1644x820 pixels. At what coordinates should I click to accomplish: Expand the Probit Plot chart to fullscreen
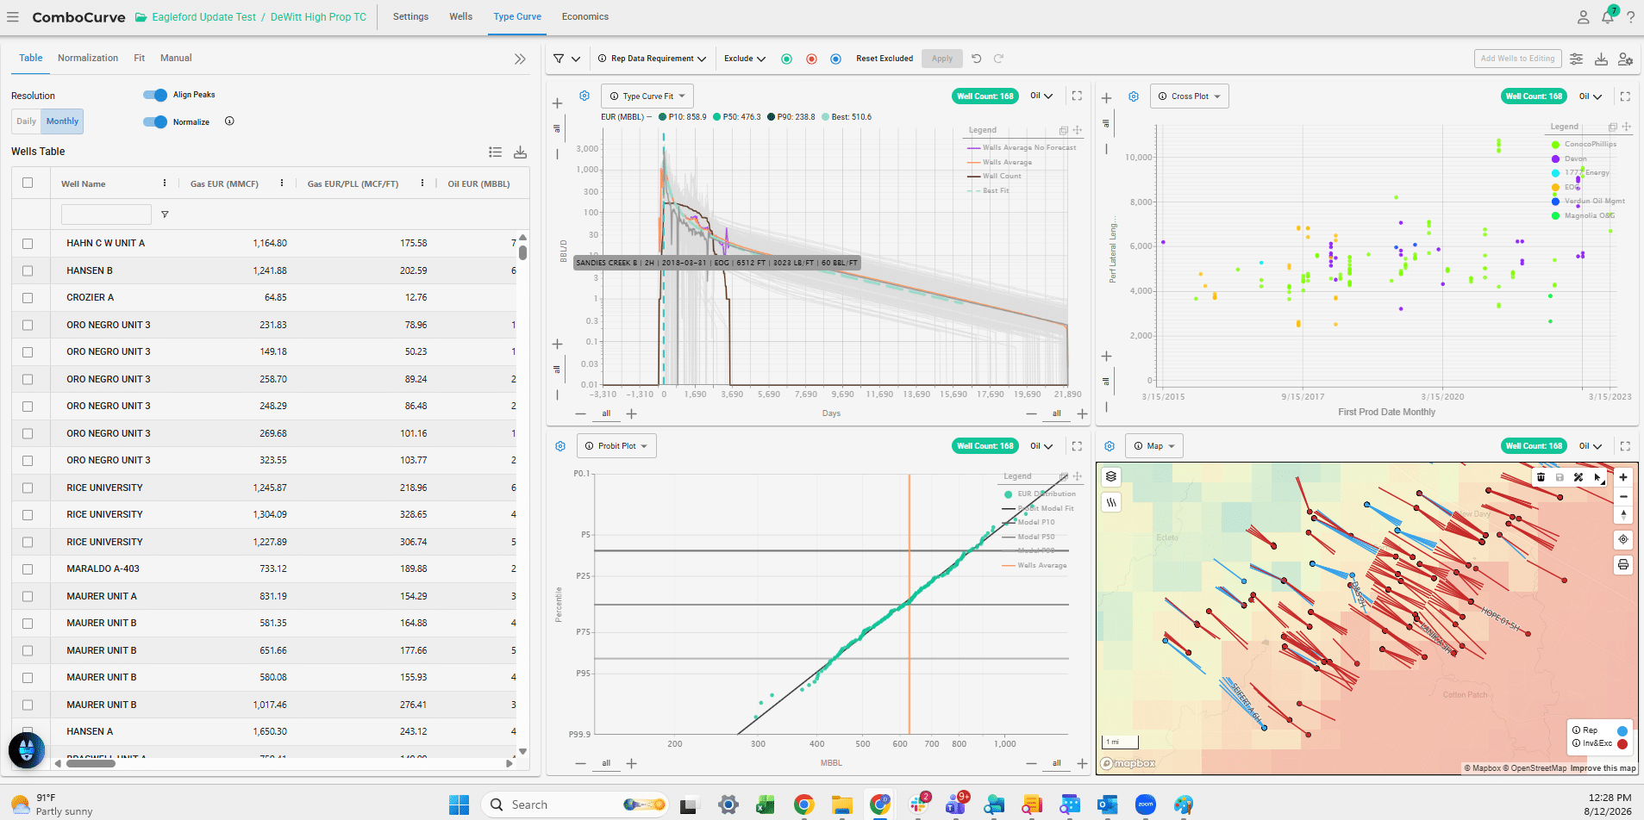(1077, 446)
